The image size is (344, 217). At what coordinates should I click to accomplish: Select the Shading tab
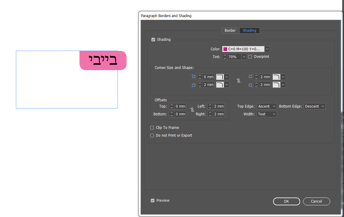coord(250,30)
